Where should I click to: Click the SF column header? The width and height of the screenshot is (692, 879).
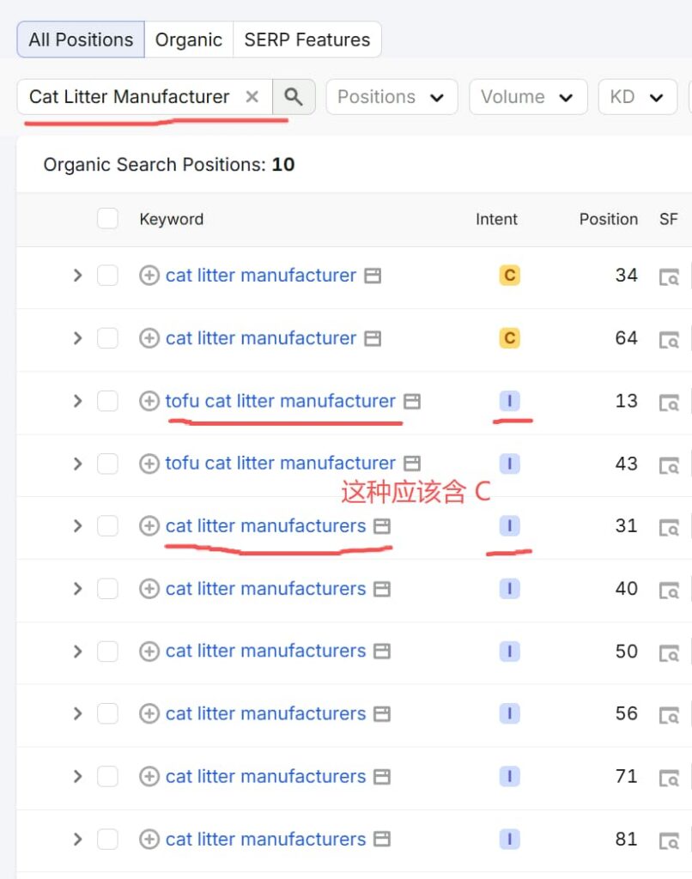click(669, 219)
